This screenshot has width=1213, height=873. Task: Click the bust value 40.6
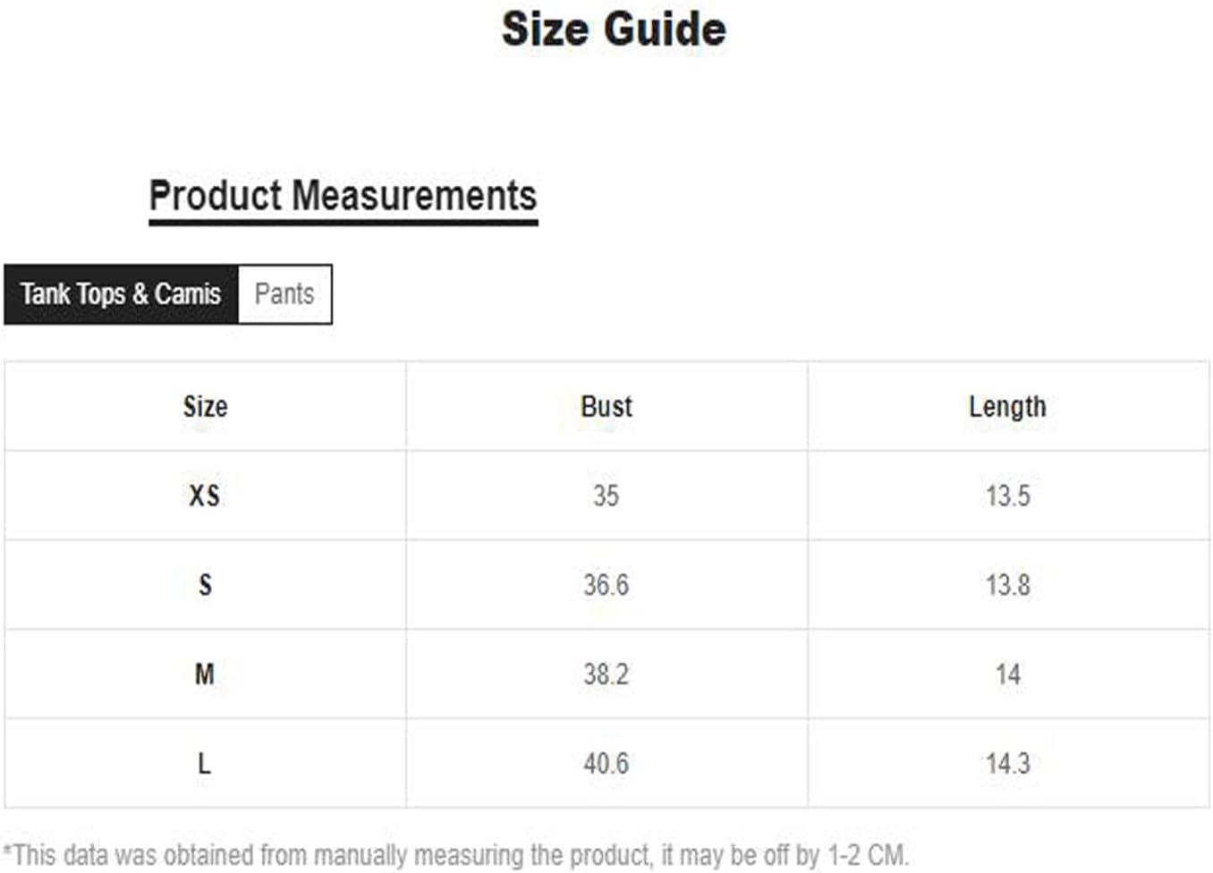606,763
